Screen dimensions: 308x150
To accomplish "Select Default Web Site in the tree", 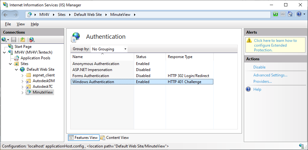I will coord(40,69).
